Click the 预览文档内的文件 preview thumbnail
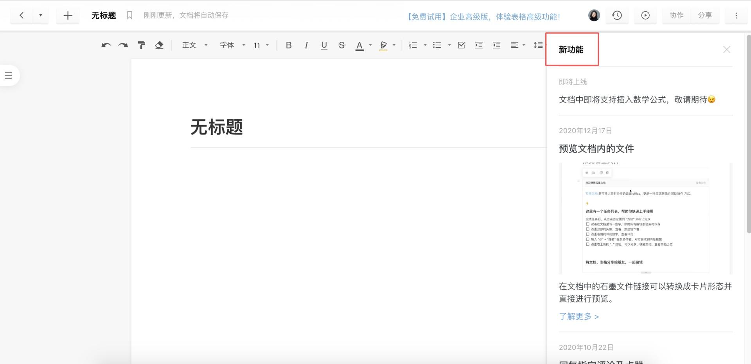The height and width of the screenshot is (364, 751). pyautogui.click(x=645, y=218)
